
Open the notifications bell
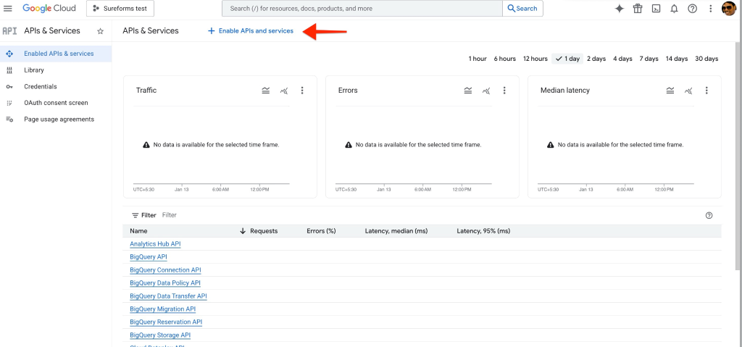tap(674, 9)
